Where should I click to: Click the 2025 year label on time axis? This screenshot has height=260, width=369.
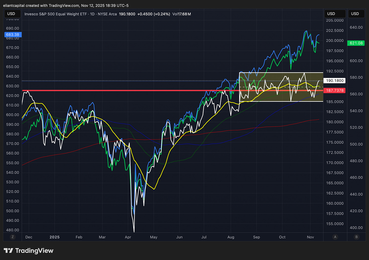coord(54,237)
